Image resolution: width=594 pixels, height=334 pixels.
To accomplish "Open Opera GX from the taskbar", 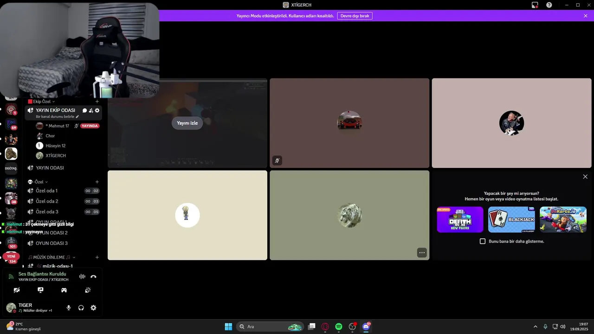I will [x=325, y=327].
